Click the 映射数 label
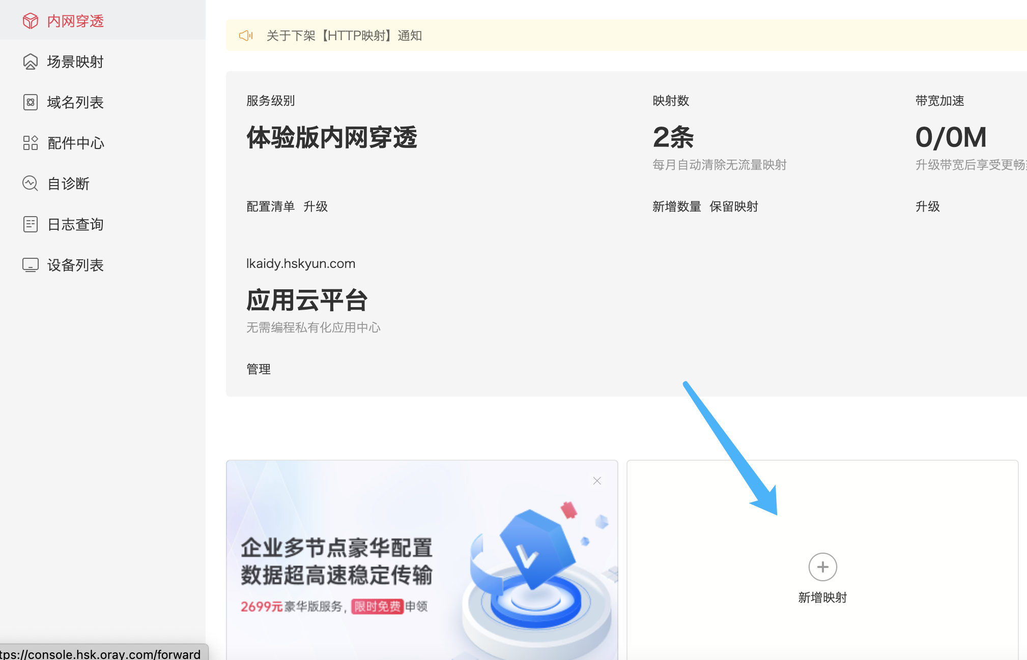 click(671, 101)
